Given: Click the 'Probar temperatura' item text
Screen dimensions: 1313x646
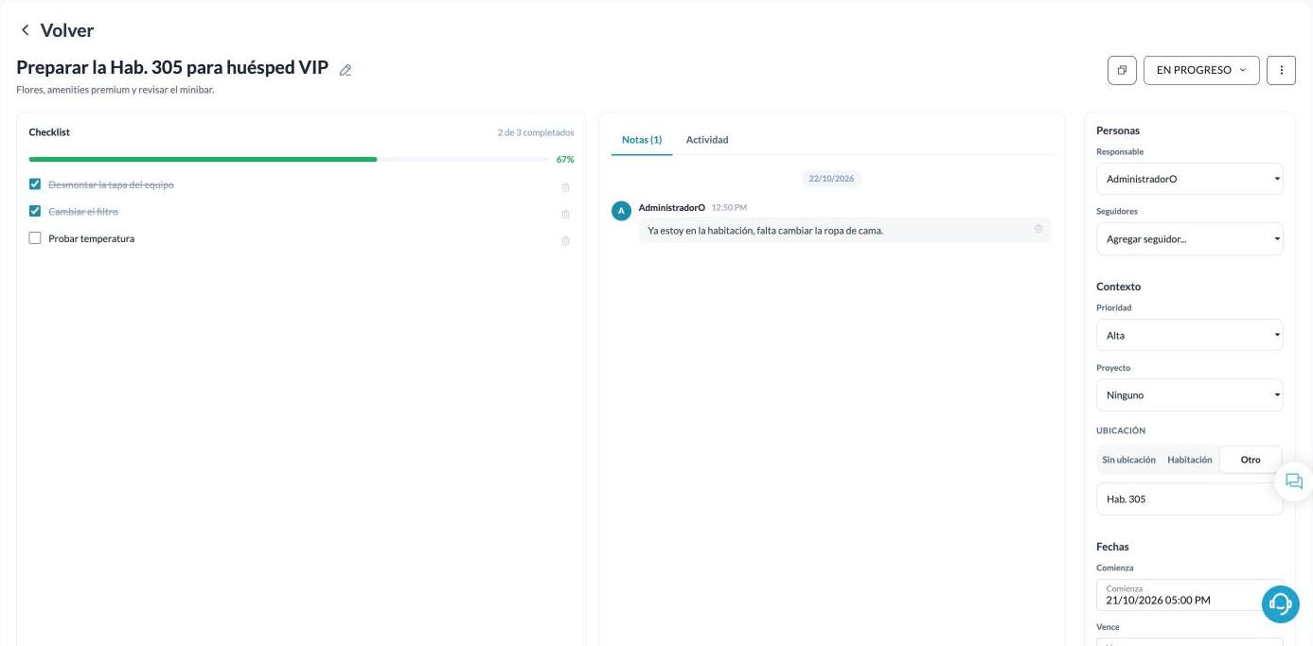Looking at the screenshot, I should 92,238.
